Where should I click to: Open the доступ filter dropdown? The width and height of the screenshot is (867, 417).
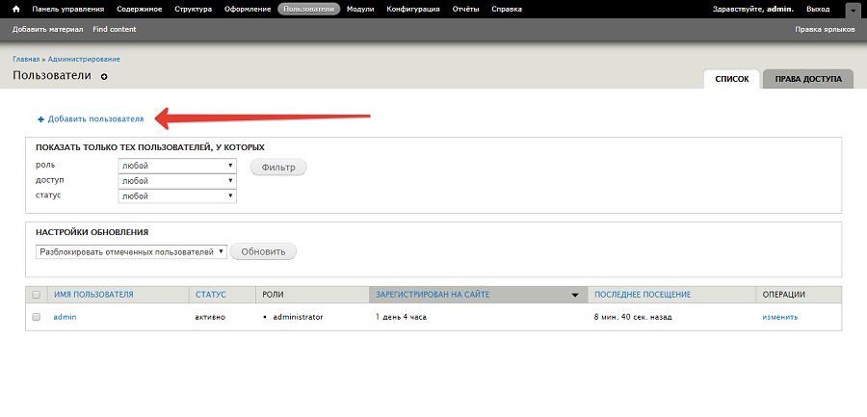coord(177,181)
